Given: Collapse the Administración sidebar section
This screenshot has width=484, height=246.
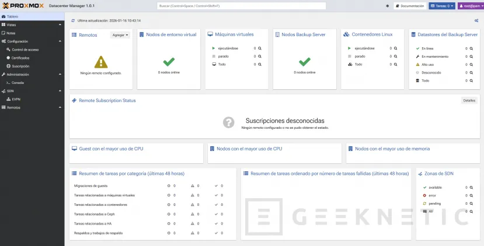Looking at the screenshot, I should 60,75.
